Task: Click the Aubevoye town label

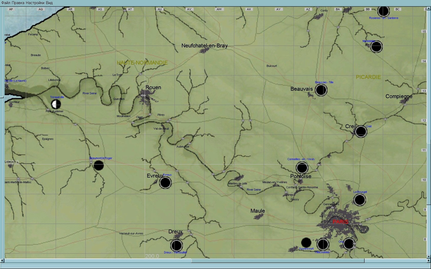Action: click(x=183, y=147)
